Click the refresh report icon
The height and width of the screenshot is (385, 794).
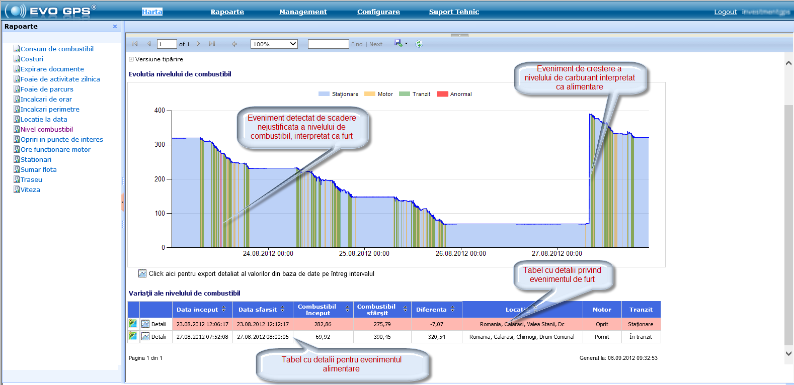[419, 44]
